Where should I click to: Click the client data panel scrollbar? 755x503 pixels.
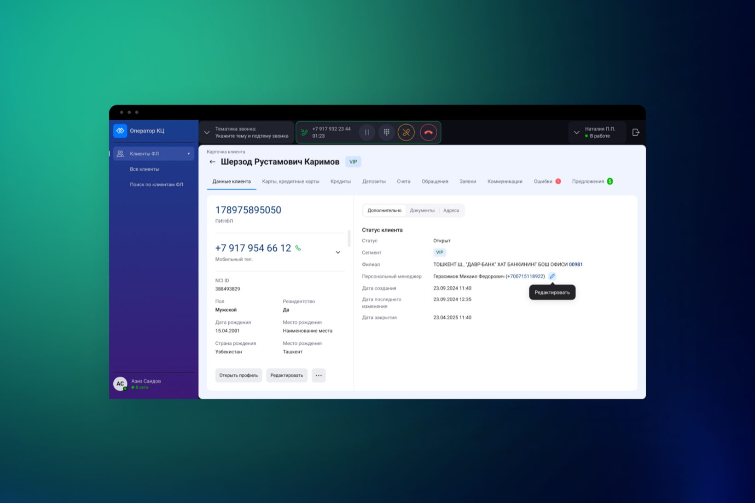(x=349, y=238)
